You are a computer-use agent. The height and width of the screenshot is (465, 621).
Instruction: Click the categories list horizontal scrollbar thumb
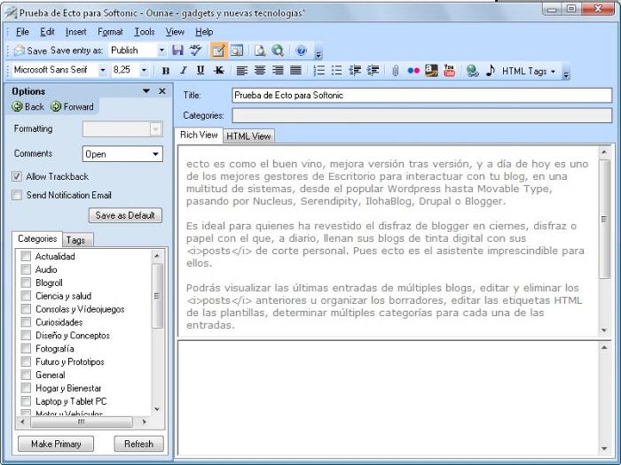[x=81, y=422]
